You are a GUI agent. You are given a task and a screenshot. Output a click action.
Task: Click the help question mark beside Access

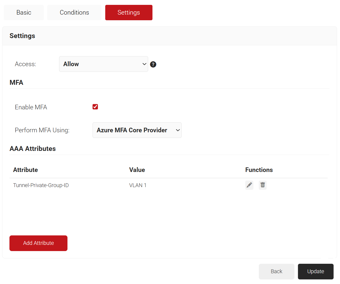(153, 64)
